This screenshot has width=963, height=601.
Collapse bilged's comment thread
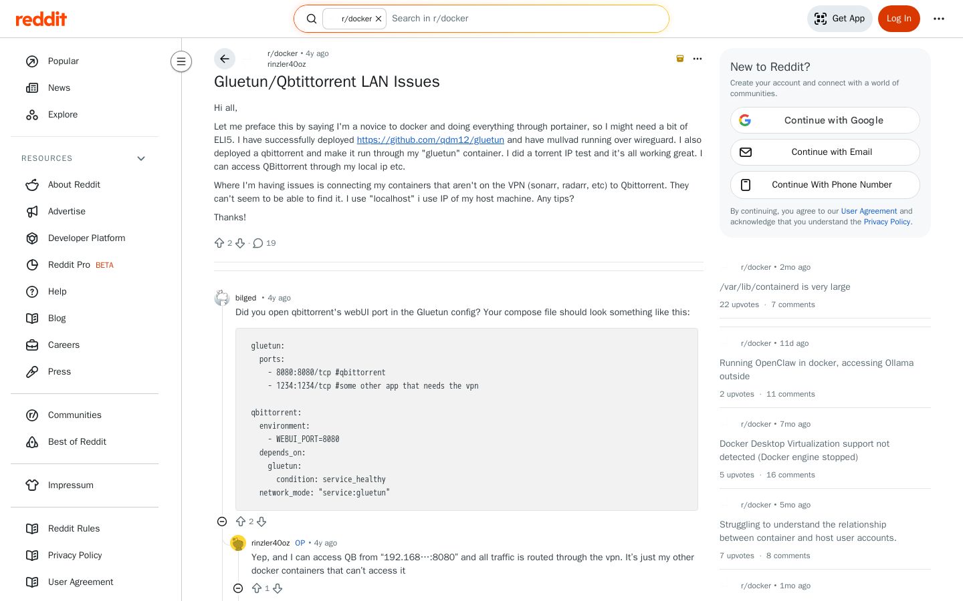pos(222,522)
